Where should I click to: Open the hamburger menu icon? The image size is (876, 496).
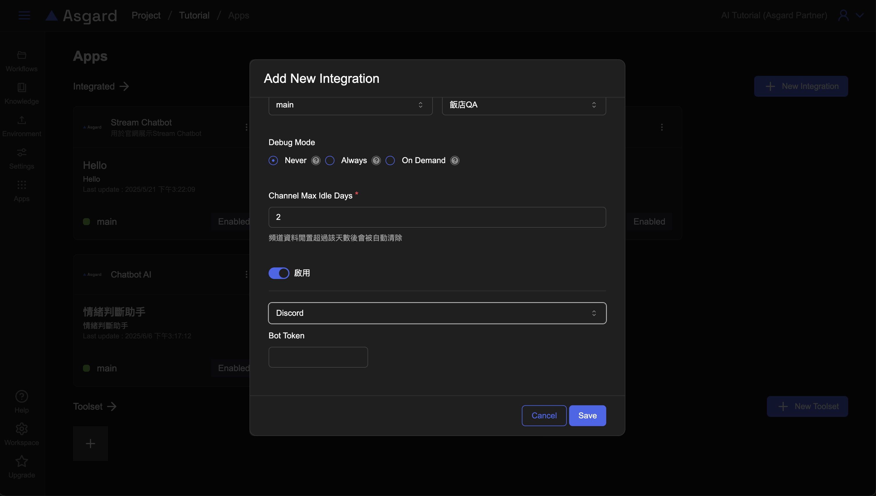[24, 15]
